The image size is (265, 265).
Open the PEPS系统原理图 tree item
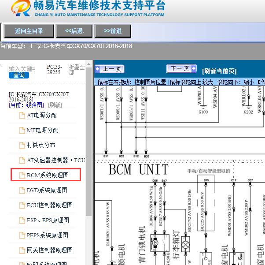pyautogui.click(x=48, y=235)
